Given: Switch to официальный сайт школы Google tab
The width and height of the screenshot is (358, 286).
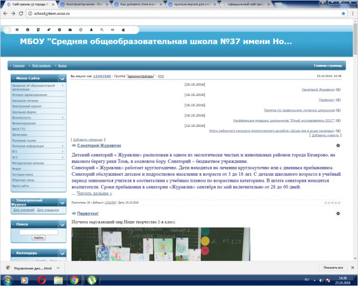Looking at the screenshot, I should point(246,4).
